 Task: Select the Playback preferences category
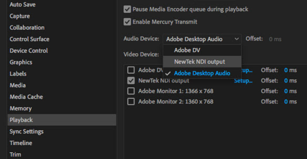[62, 120]
